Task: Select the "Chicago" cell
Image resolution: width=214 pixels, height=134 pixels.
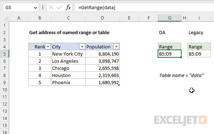Action: [x=68, y=68]
